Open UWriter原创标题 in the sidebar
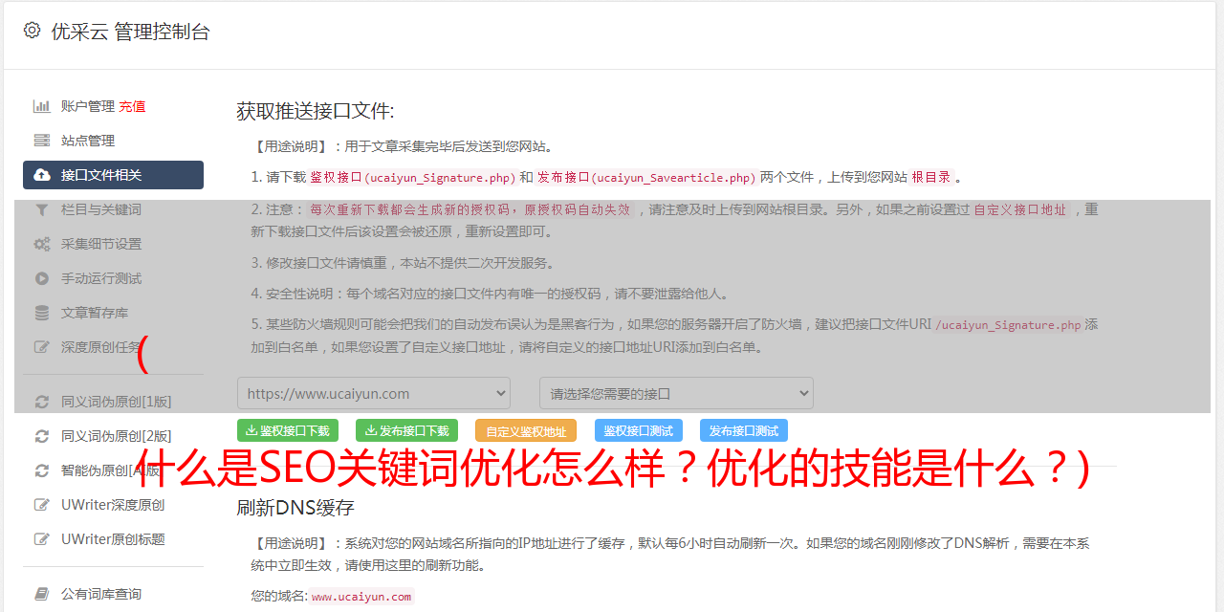Screen dimensions: 1224x612 [x=113, y=539]
